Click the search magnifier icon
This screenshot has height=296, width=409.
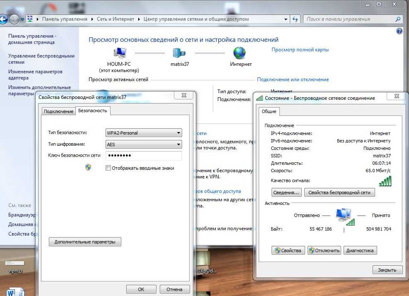tap(398, 19)
